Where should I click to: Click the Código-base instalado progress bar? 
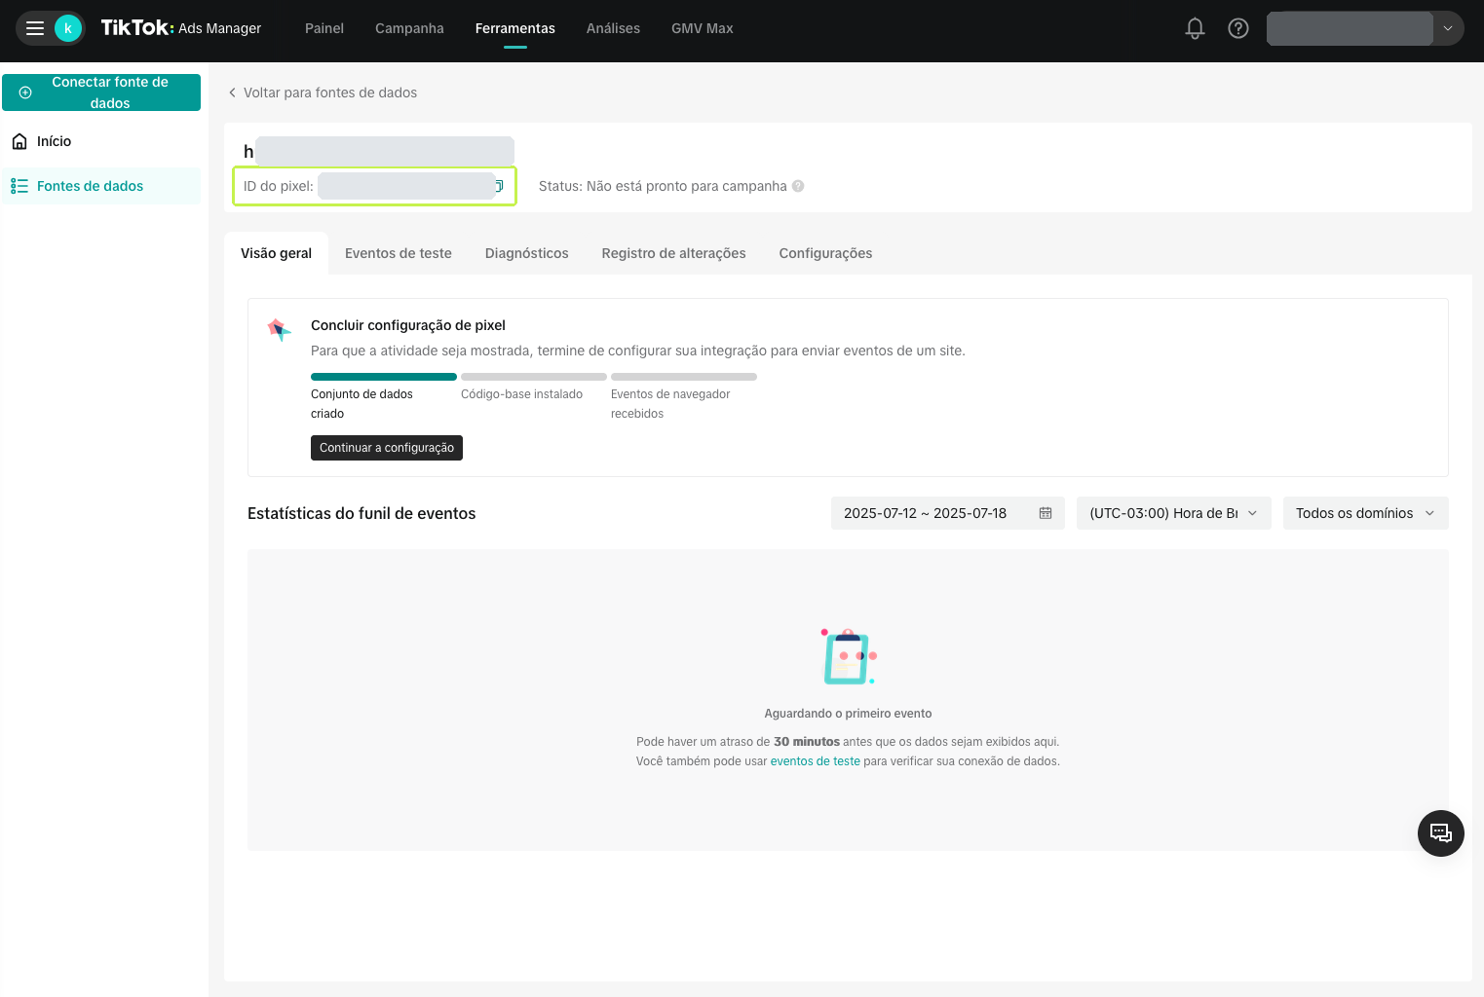534,377
